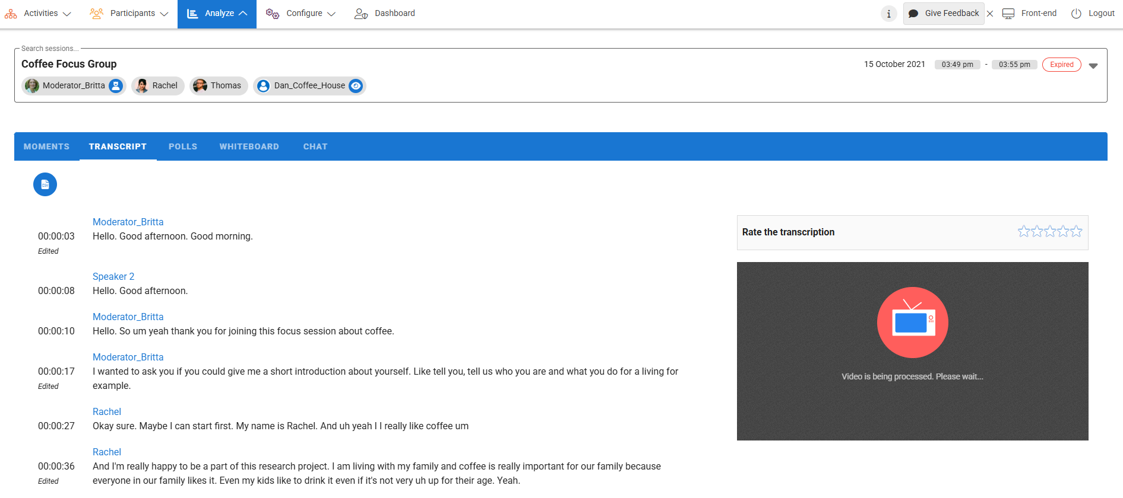The height and width of the screenshot is (498, 1123).
Task: Open the Participants menu
Action: pyautogui.click(x=129, y=14)
